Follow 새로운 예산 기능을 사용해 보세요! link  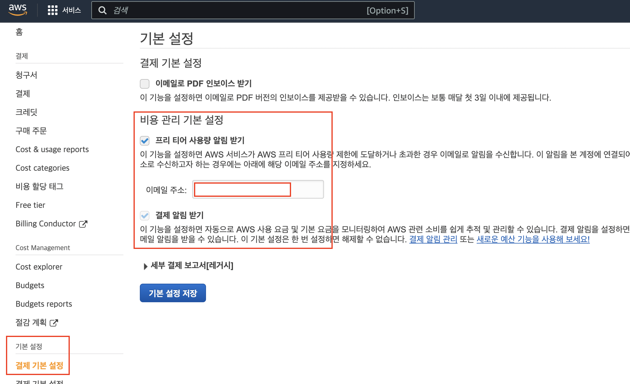pos(533,239)
